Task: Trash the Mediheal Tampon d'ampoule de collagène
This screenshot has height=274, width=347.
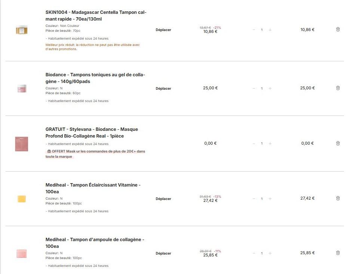Action: click(338, 253)
